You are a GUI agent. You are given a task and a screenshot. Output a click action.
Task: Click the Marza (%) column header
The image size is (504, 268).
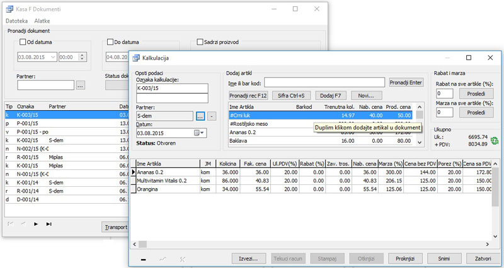pyautogui.click(x=391, y=164)
